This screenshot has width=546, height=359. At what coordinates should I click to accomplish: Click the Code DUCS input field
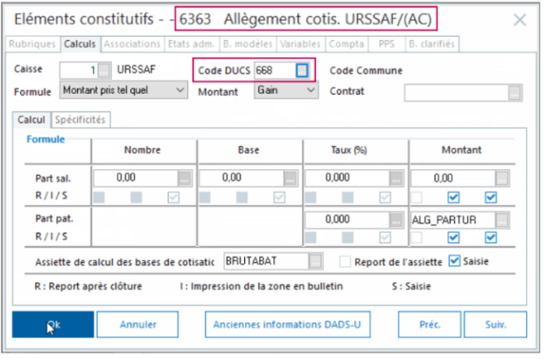click(x=275, y=70)
